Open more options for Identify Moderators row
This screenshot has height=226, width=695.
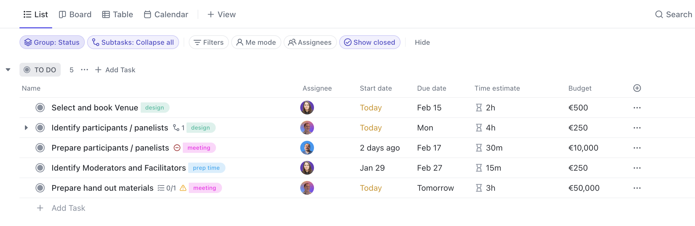click(637, 168)
